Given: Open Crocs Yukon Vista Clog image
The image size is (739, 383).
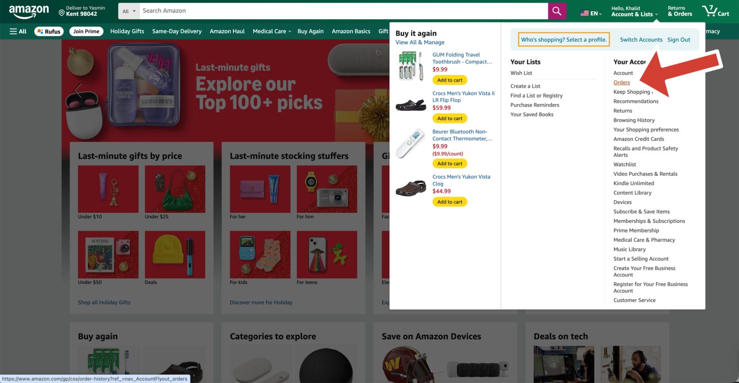Looking at the screenshot, I should point(410,187).
